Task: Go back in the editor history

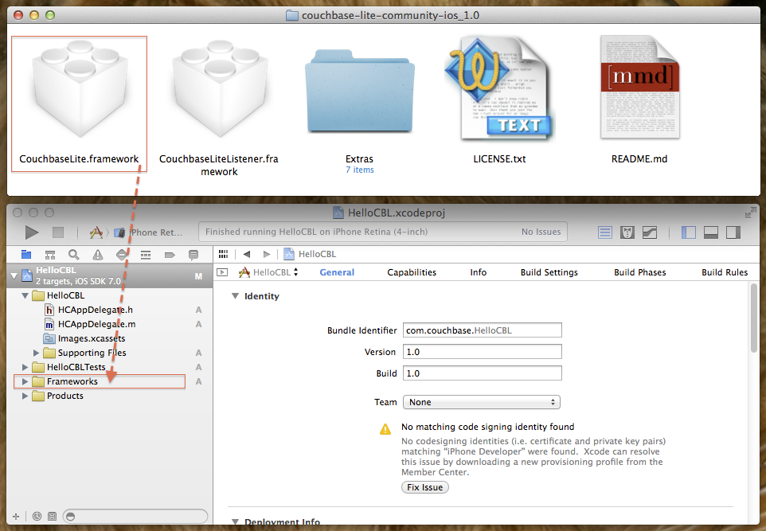Action: 247,254
